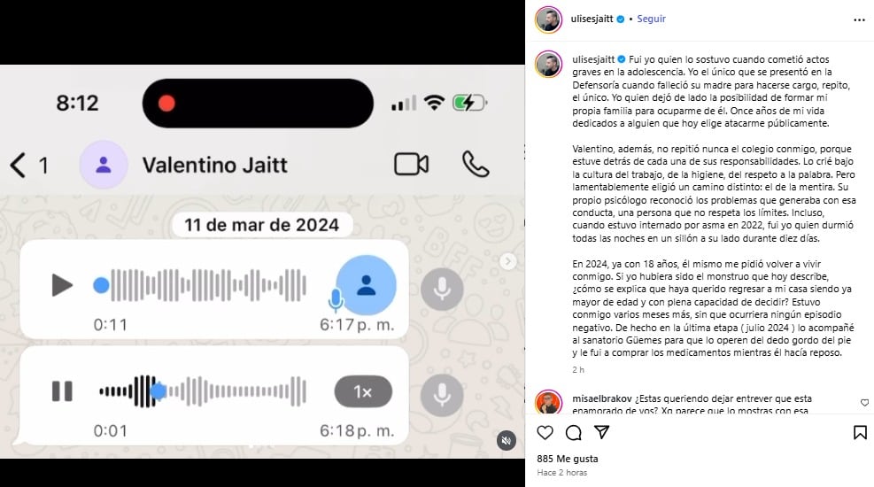Like the post with the heart icon
874x487 pixels.
(545, 432)
